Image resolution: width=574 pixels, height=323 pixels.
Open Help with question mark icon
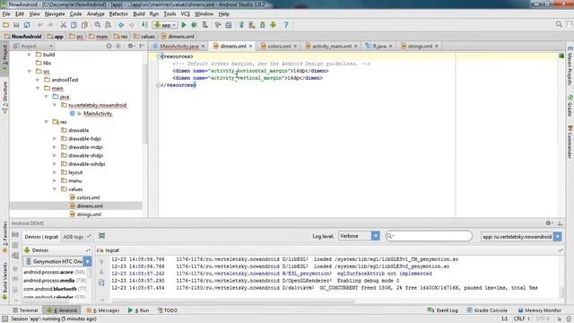coord(286,25)
